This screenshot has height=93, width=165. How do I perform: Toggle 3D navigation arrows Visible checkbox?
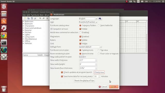point(80,29)
